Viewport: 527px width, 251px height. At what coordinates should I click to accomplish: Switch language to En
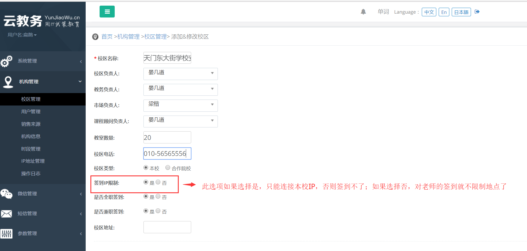(x=444, y=12)
